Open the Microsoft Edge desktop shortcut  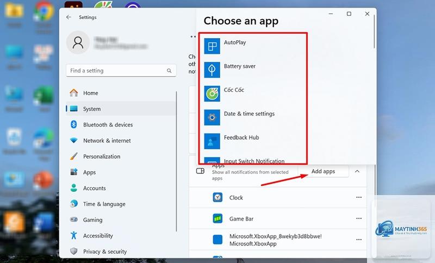(x=43, y=137)
